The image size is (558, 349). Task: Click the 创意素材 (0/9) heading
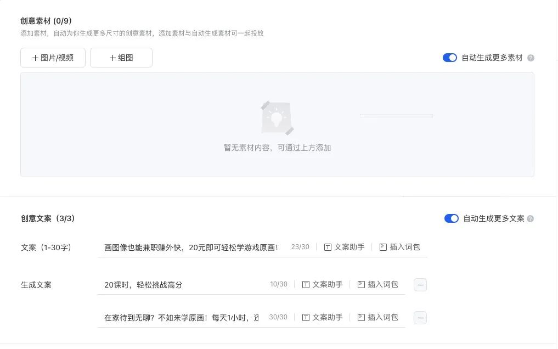tap(46, 21)
